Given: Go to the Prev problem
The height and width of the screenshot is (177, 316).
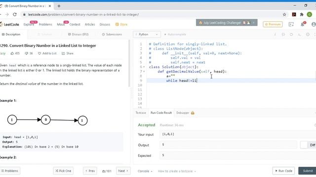Looking at the screenshot, I should click(90, 171).
